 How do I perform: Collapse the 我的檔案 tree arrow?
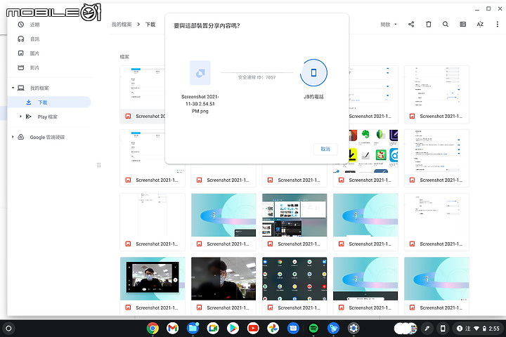pyautogui.click(x=13, y=88)
